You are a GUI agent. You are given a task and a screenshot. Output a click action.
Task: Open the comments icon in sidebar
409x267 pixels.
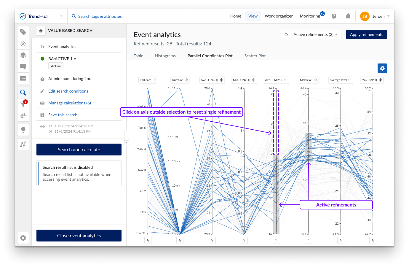click(23, 67)
